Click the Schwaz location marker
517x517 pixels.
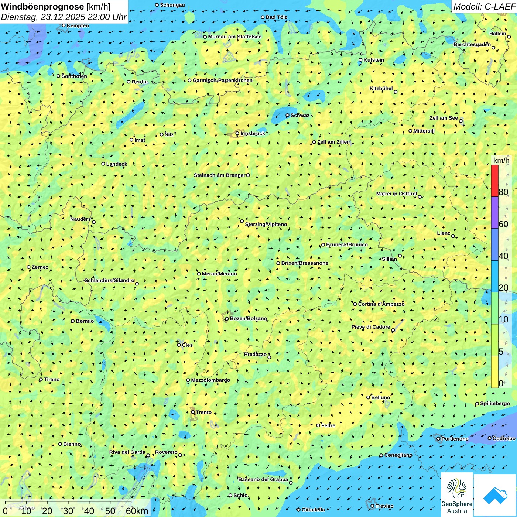click(287, 115)
